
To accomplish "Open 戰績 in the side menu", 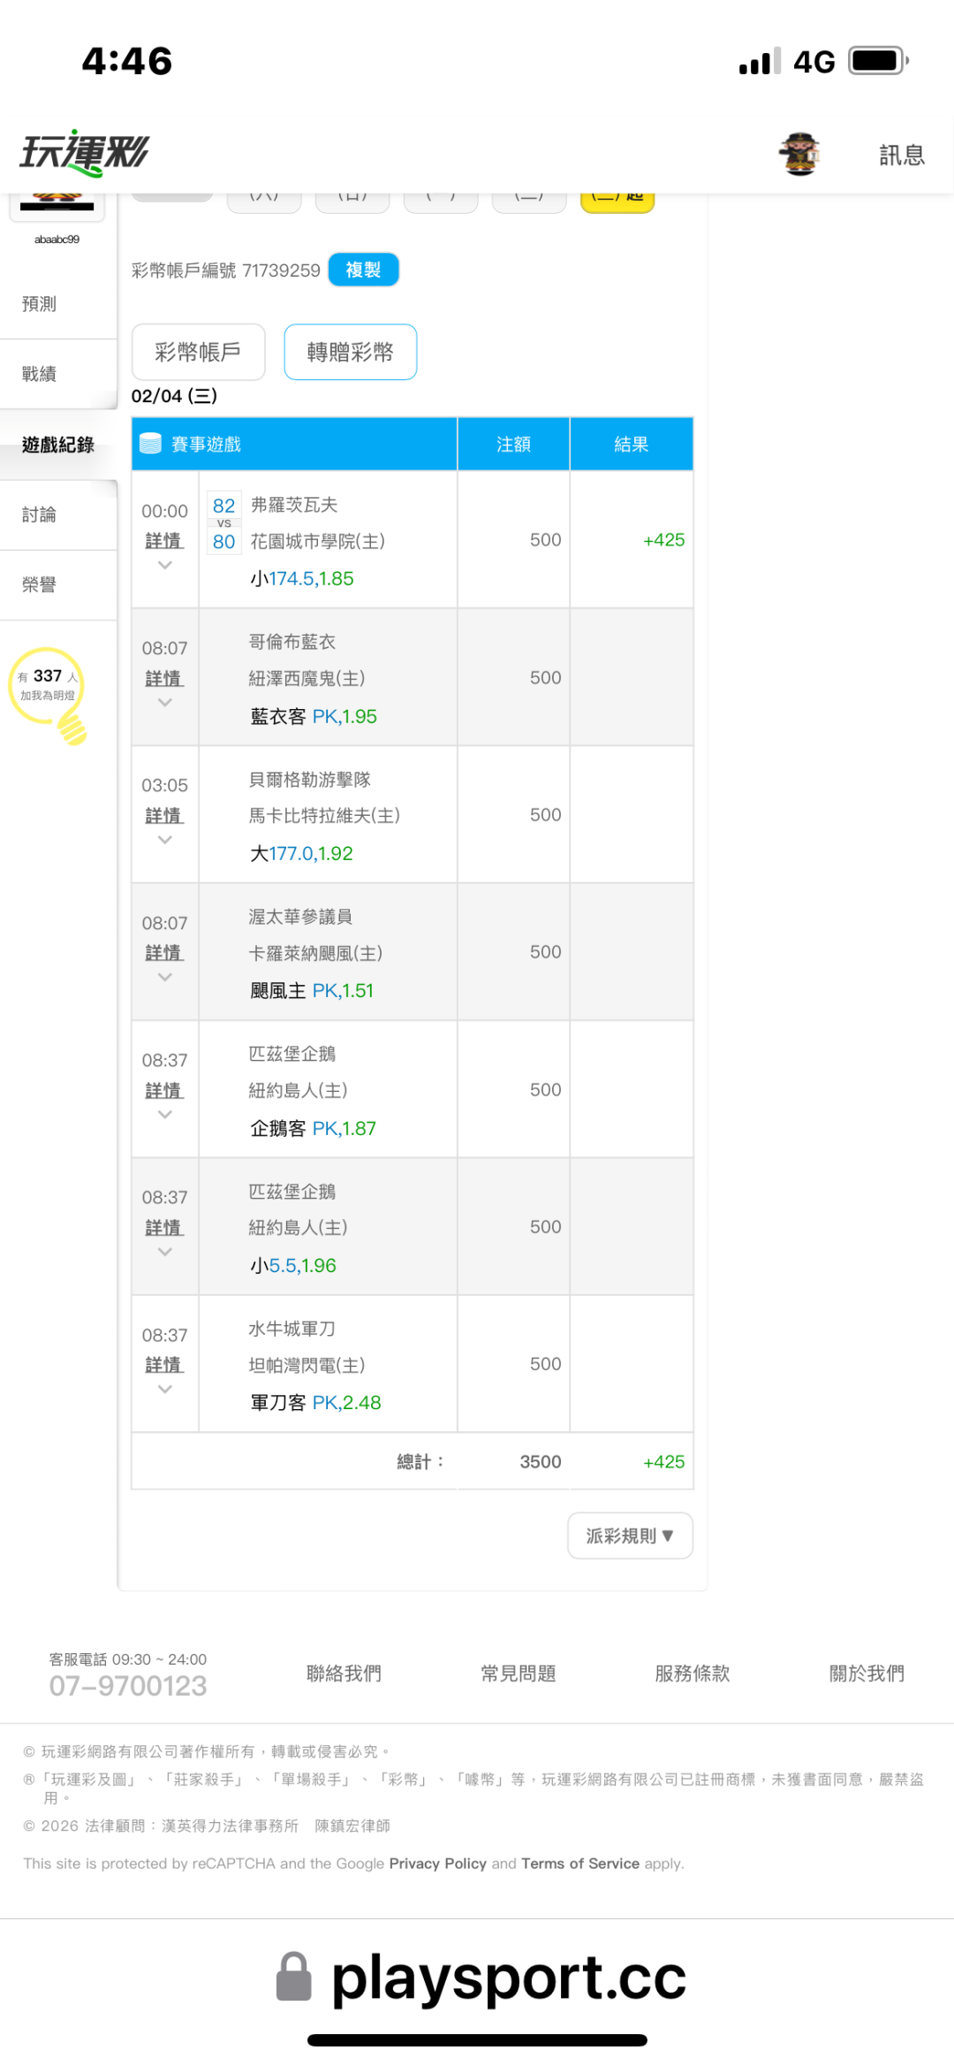I will click(x=40, y=374).
